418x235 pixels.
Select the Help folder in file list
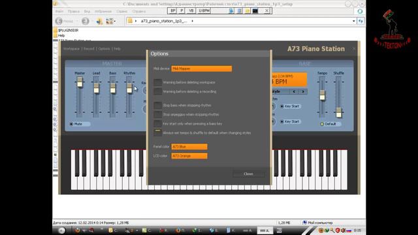point(59,35)
